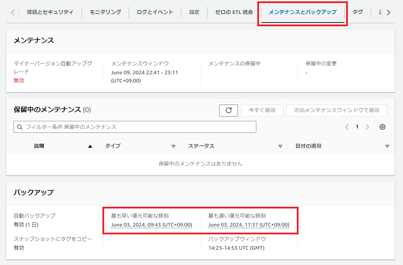403x265 pixels.
Task: Go to previous page in pending maintenance
Action: 347,127
